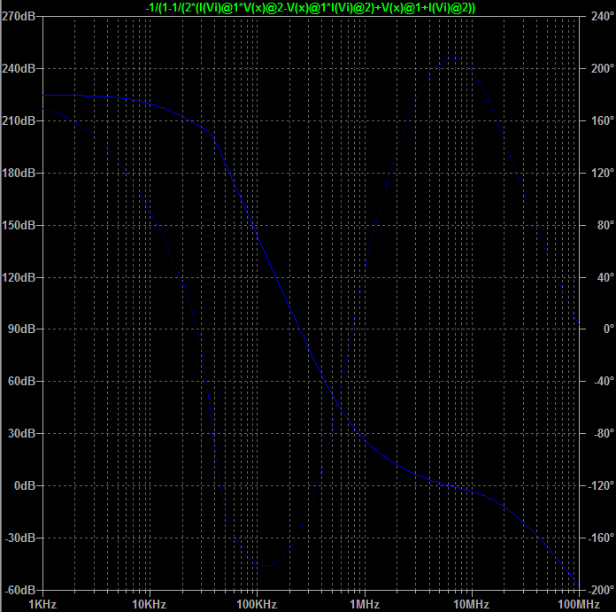Click the 60dB left axis label
This screenshot has height=612, width=616.
tap(21, 381)
